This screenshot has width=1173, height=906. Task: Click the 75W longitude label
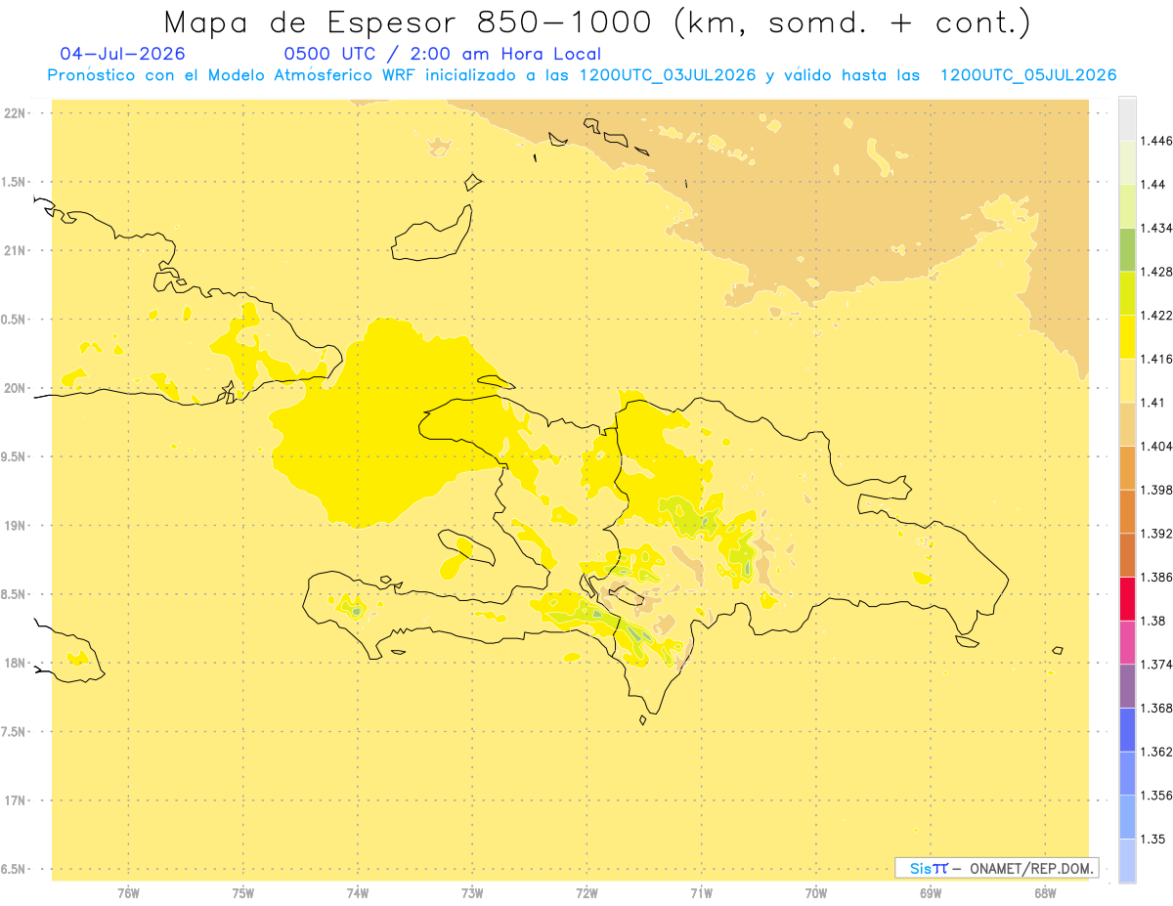(x=243, y=893)
